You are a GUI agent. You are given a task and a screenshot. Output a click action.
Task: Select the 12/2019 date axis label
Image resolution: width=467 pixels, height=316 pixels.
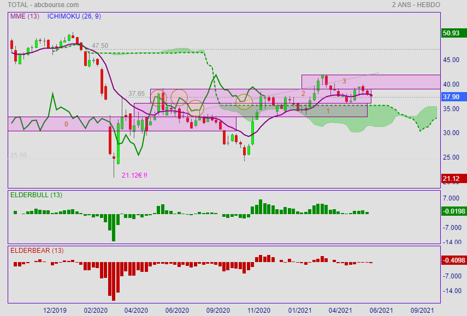pyautogui.click(x=55, y=311)
